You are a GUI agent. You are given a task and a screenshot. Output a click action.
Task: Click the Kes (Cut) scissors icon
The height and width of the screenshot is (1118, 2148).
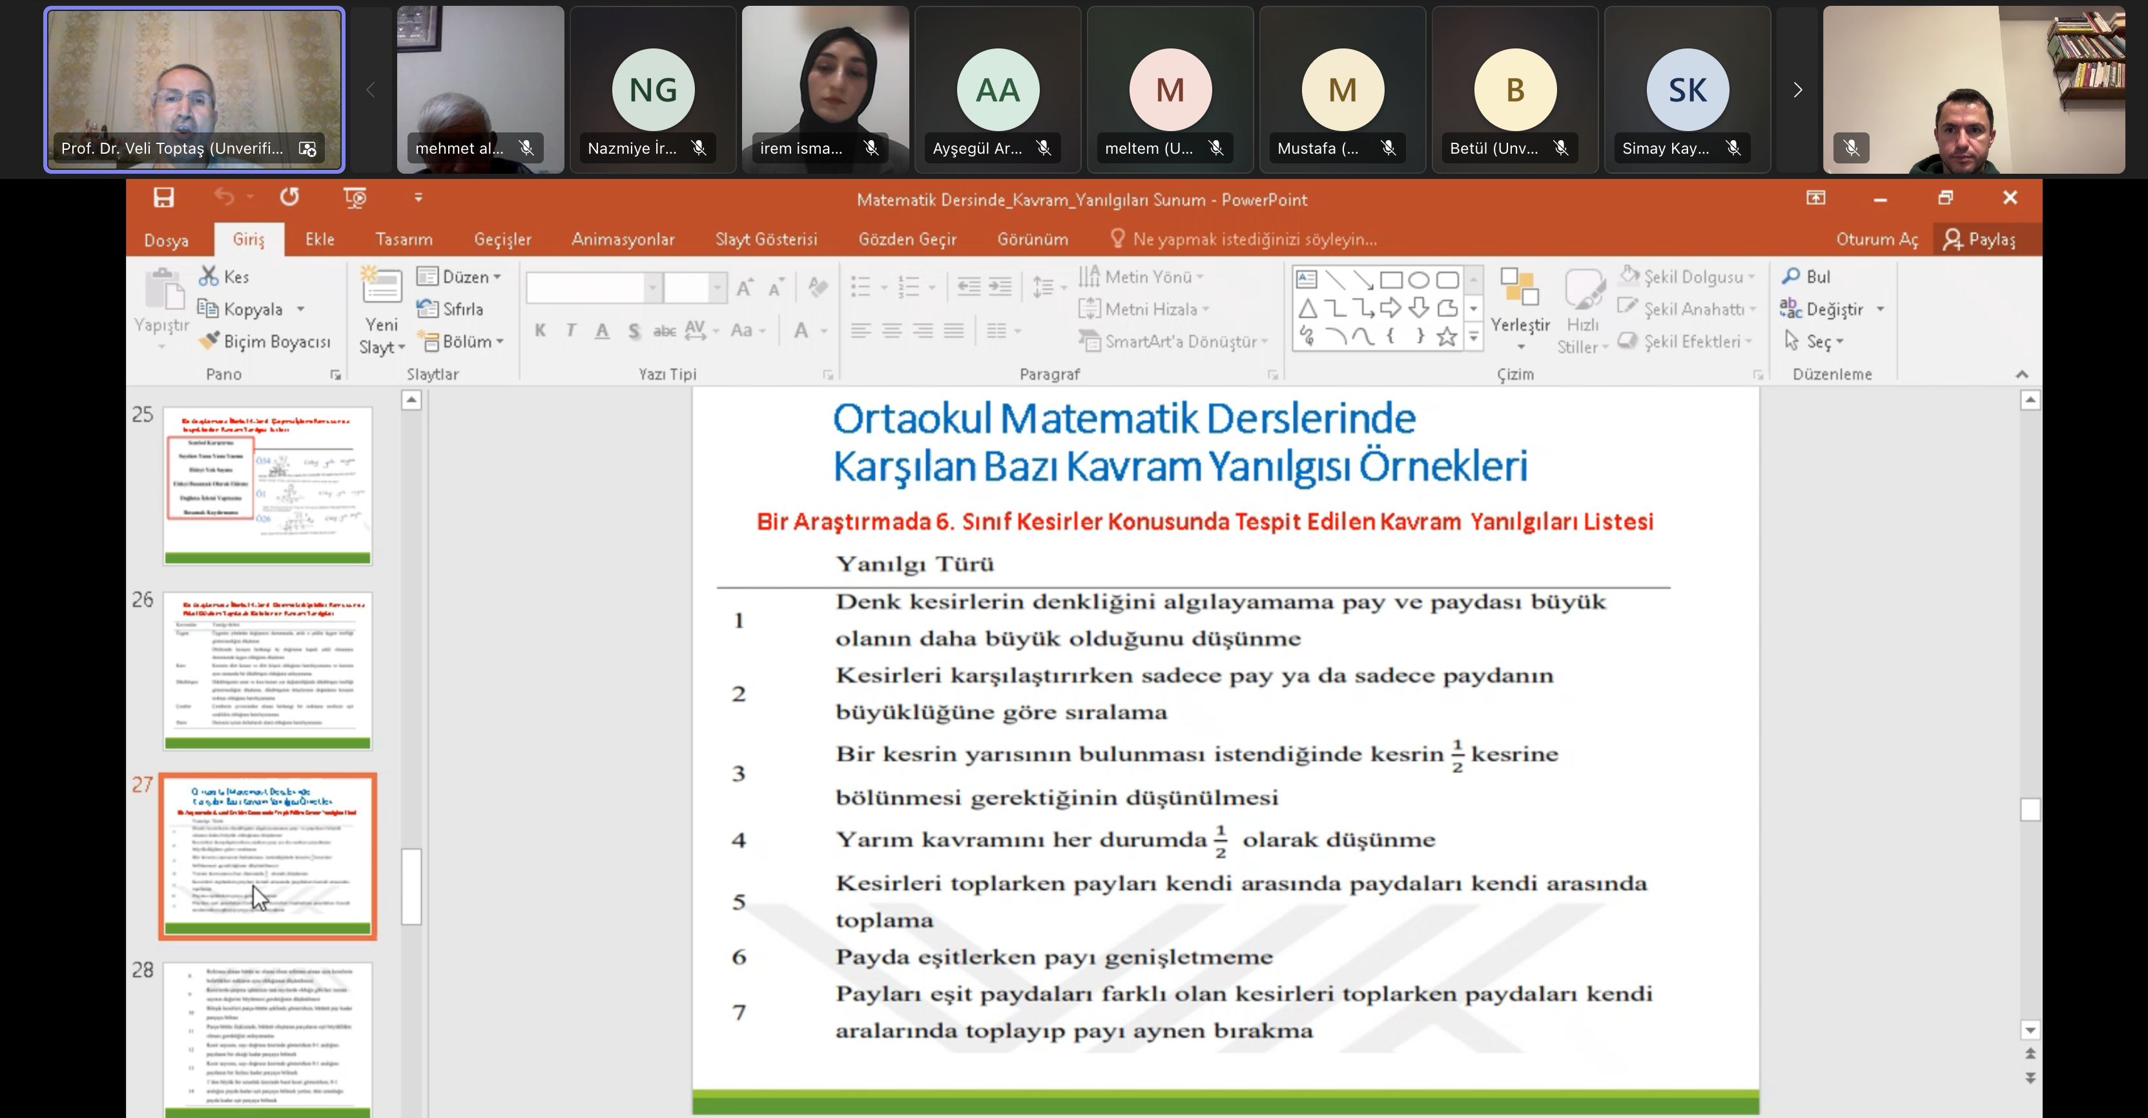[209, 276]
